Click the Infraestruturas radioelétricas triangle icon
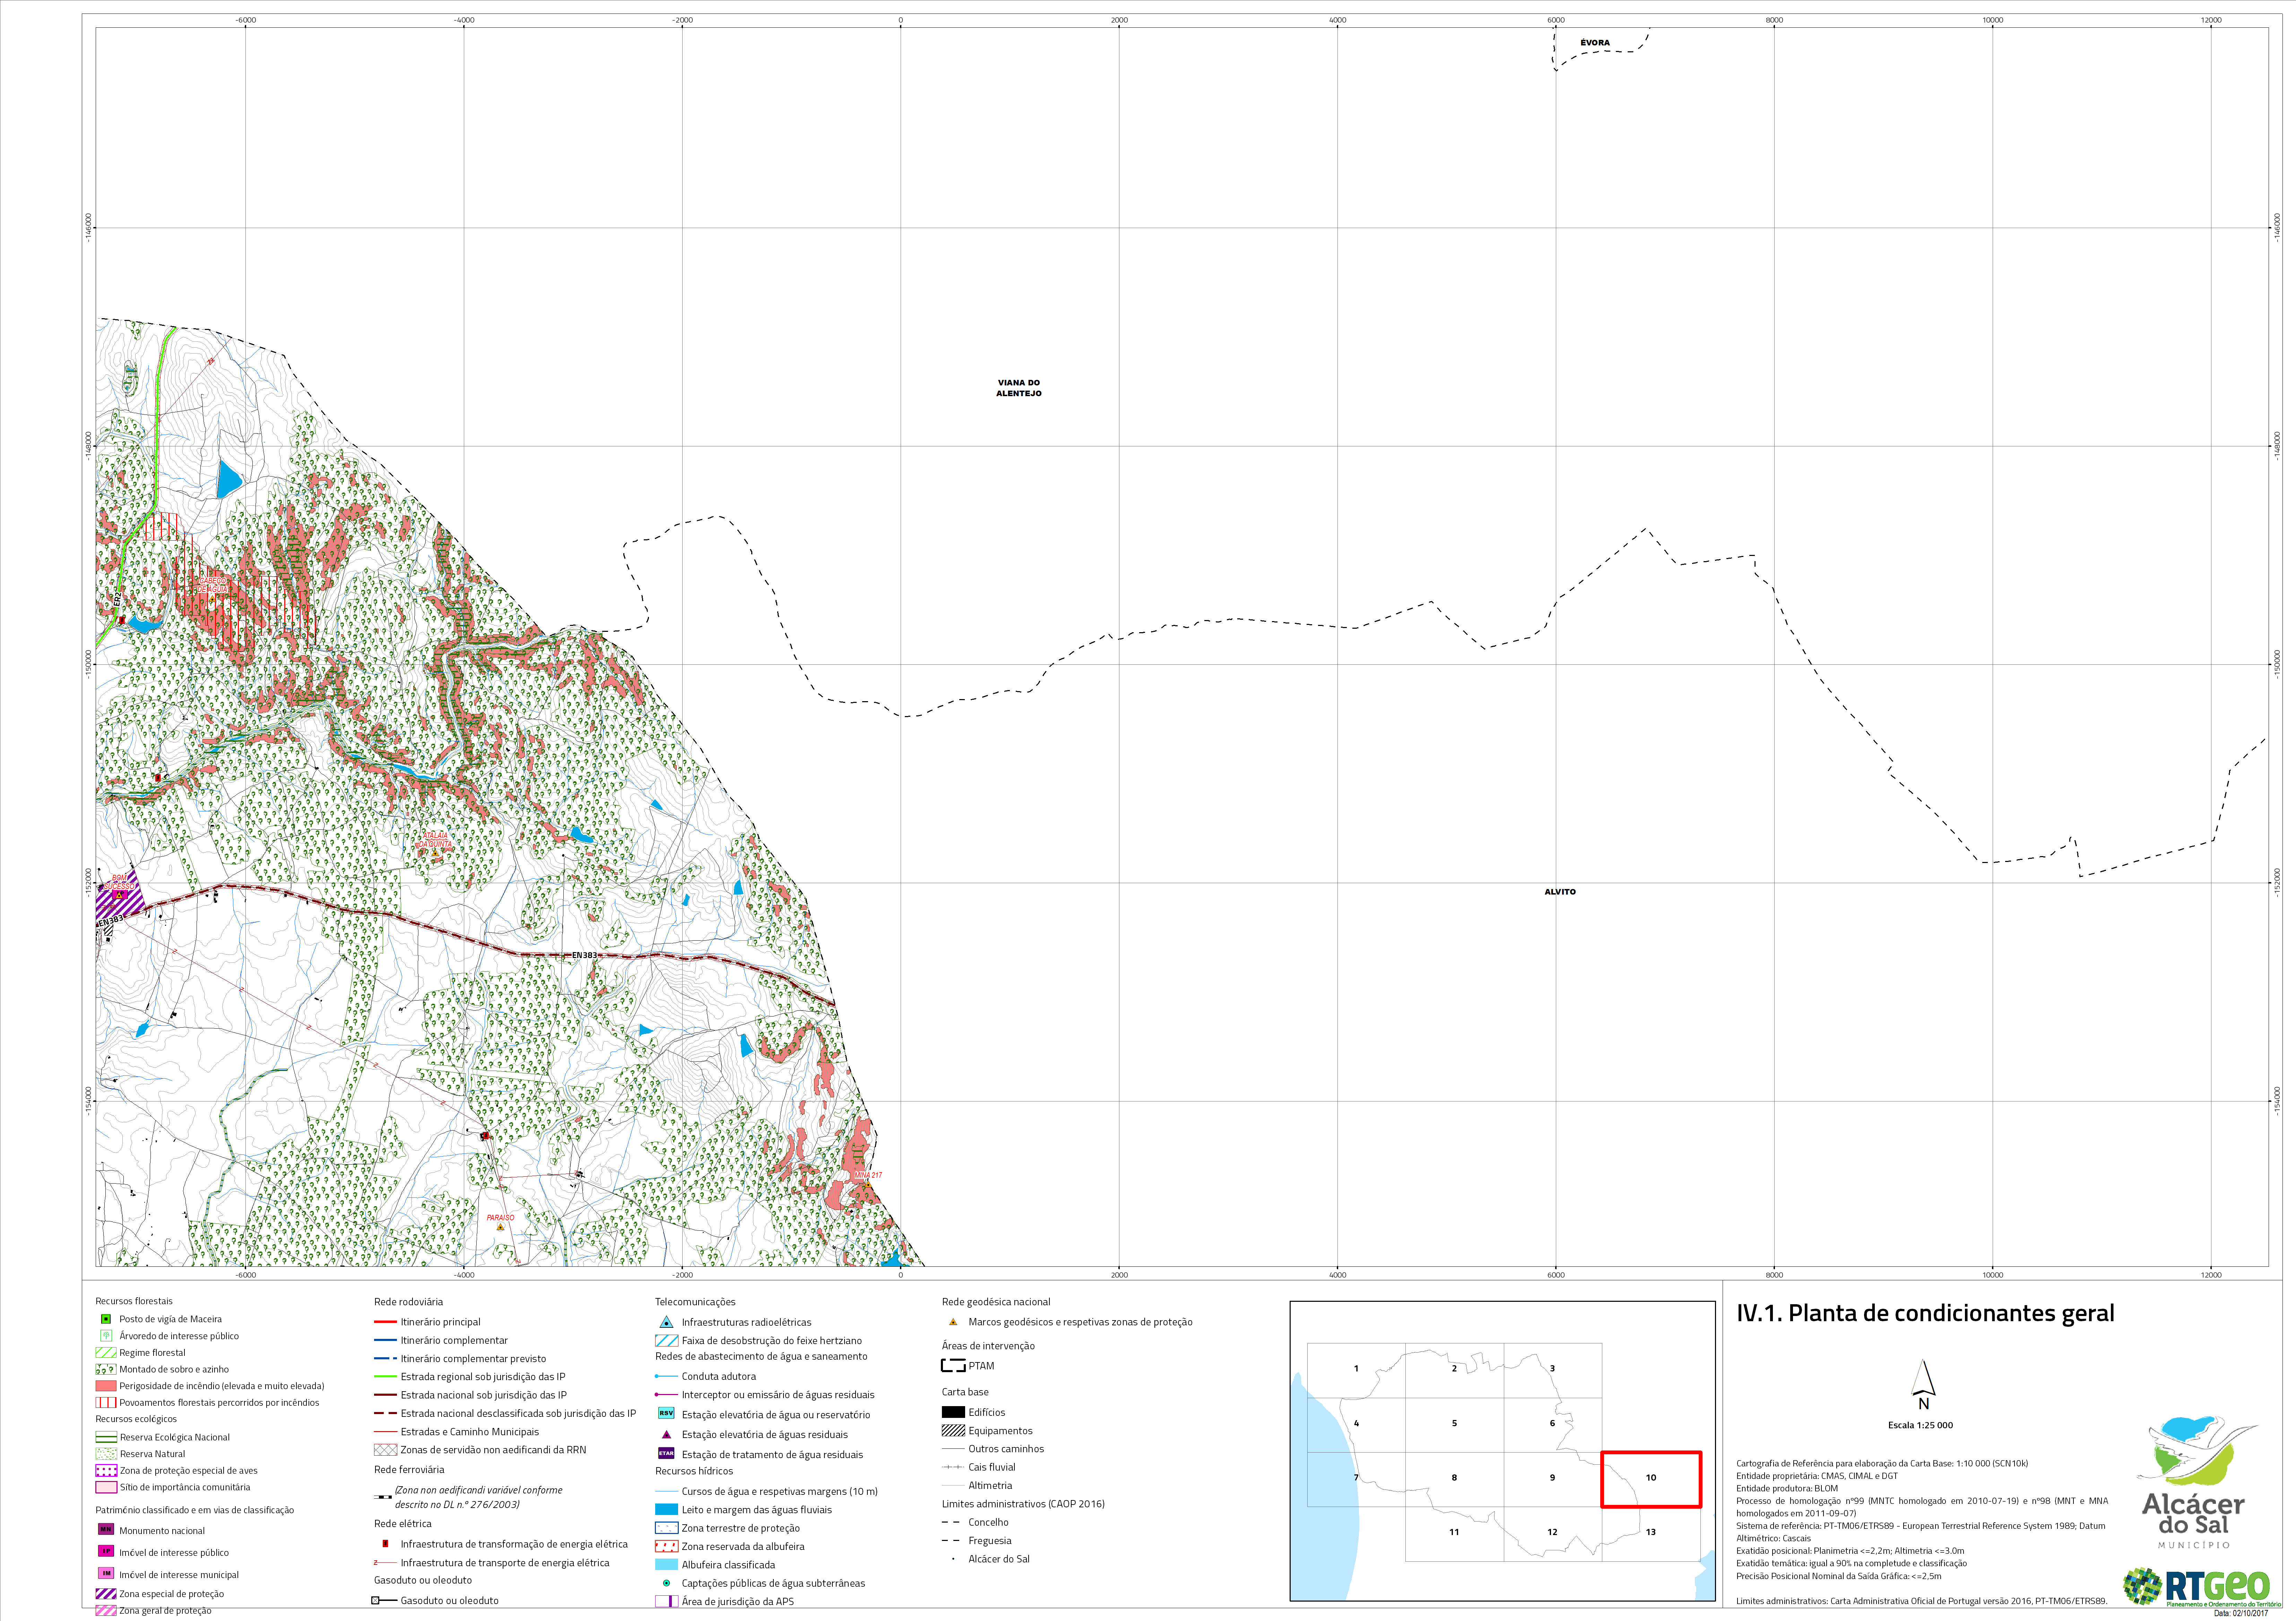 pyautogui.click(x=666, y=1322)
